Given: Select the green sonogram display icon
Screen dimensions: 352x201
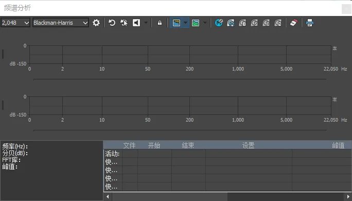Looking at the screenshot, I should (x=196, y=23).
